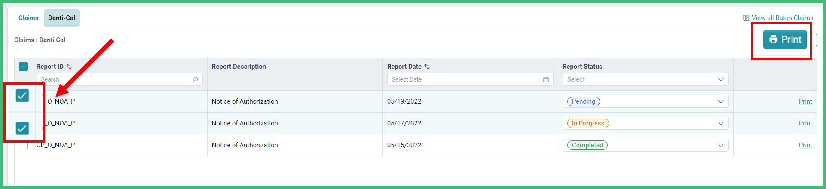Click the Report Date sort arrows icon
The height and width of the screenshot is (189, 826).
coord(427,67)
